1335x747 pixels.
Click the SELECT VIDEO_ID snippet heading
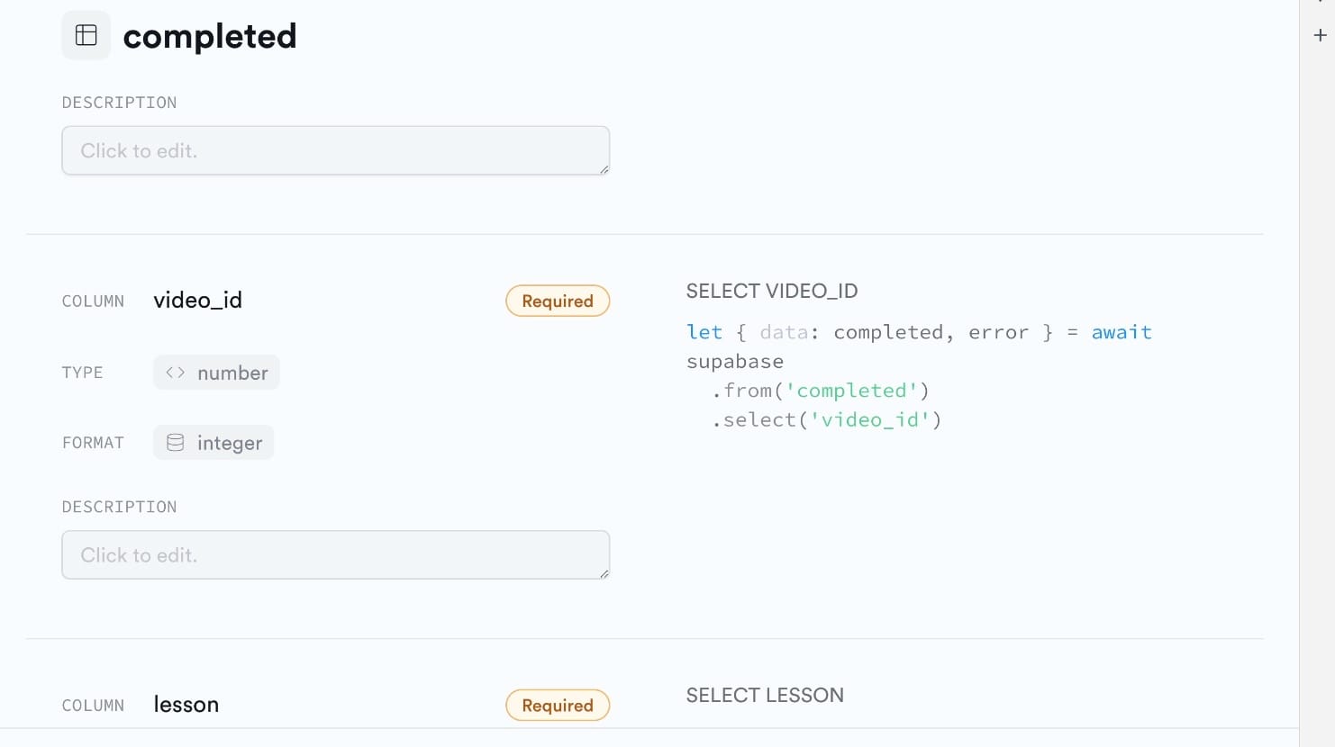(771, 291)
